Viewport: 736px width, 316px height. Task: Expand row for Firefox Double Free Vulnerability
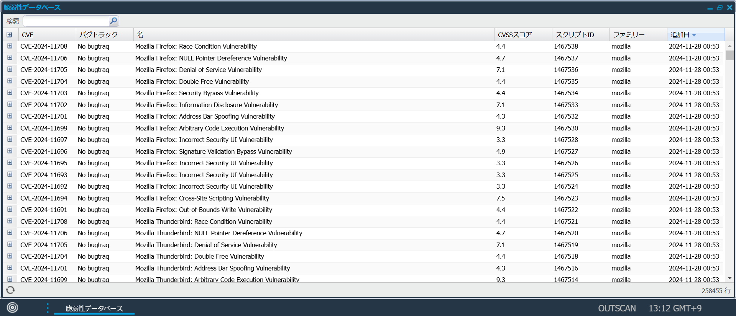click(10, 81)
